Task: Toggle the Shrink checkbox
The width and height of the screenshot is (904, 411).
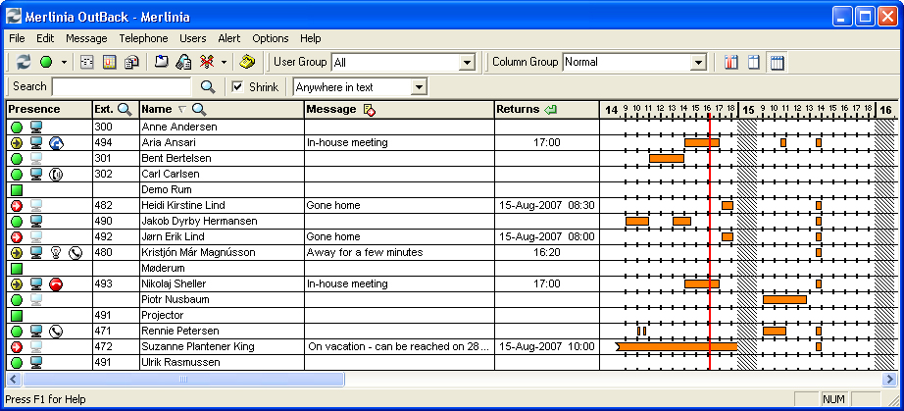Action: tap(237, 87)
